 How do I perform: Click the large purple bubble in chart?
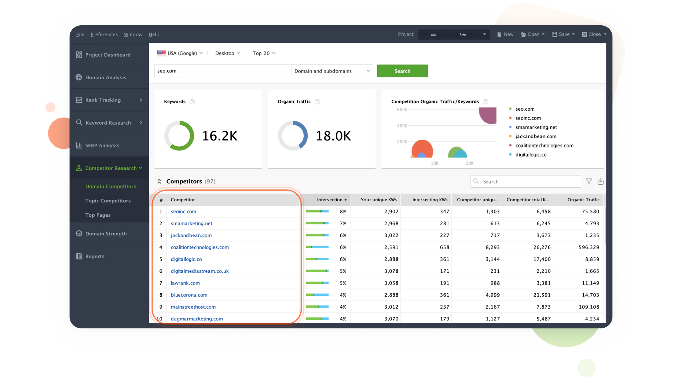489,115
